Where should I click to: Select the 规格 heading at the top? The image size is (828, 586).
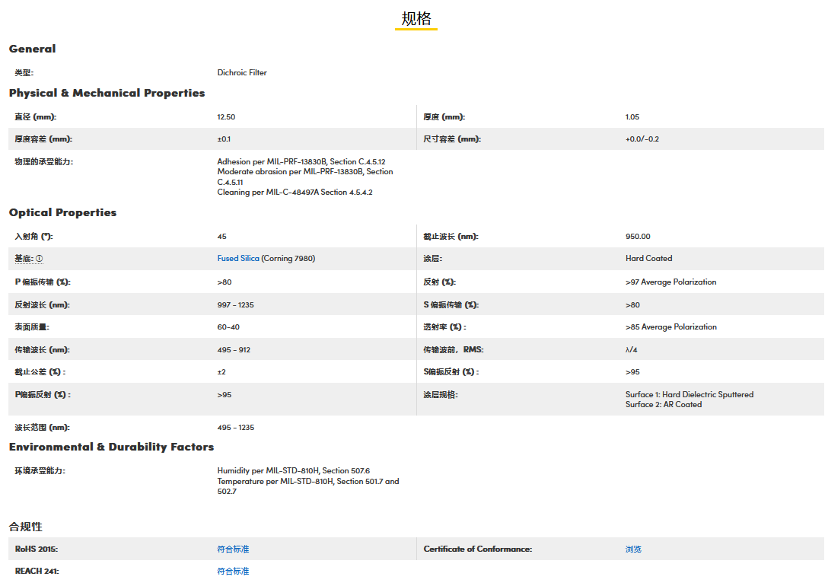coord(416,19)
